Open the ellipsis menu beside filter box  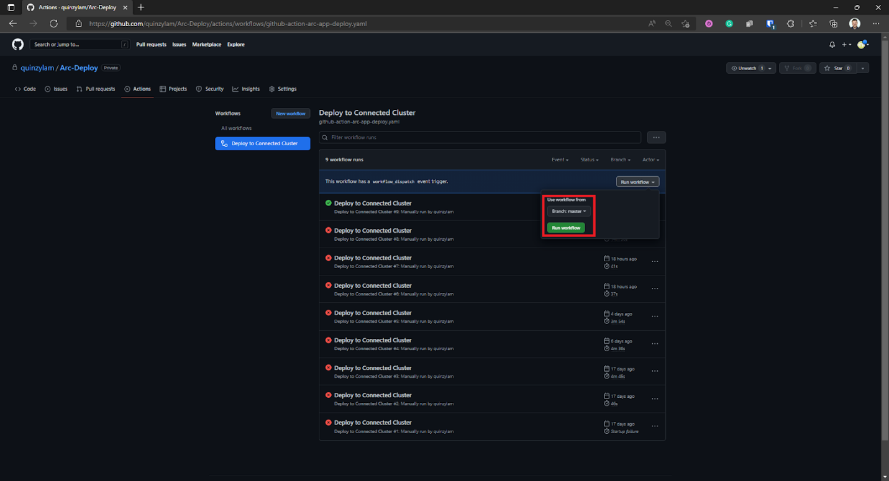pos(656,137)
